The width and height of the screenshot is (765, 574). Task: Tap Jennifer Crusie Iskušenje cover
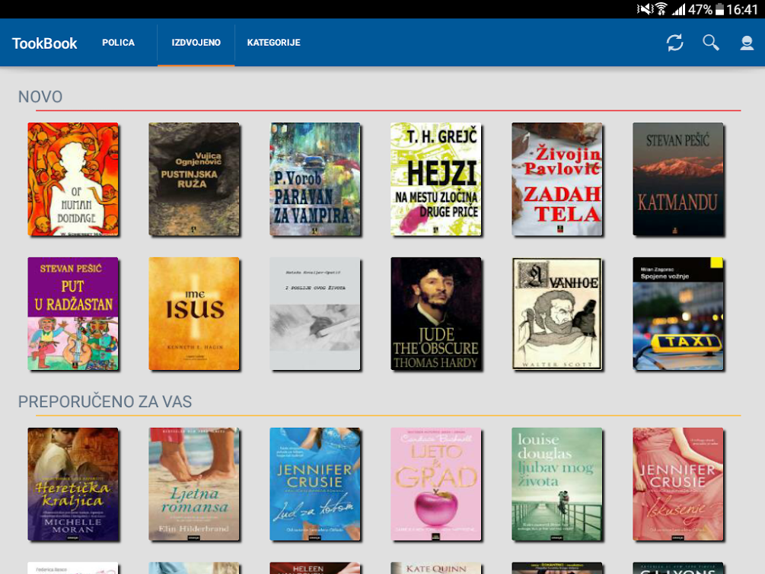pyautogui.click(x=677, y=484)
